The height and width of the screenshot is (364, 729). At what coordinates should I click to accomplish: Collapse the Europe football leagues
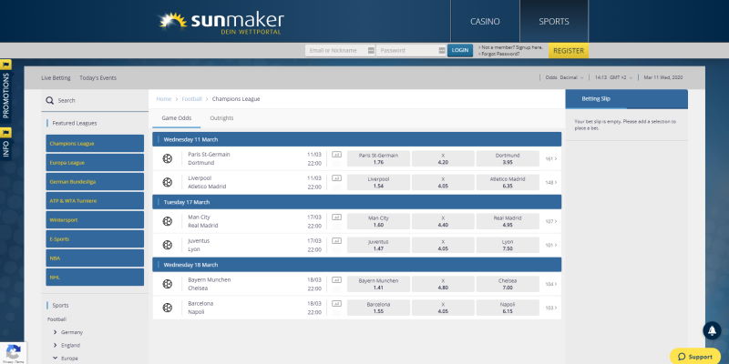pyautogui.click(x=56, y=359)
